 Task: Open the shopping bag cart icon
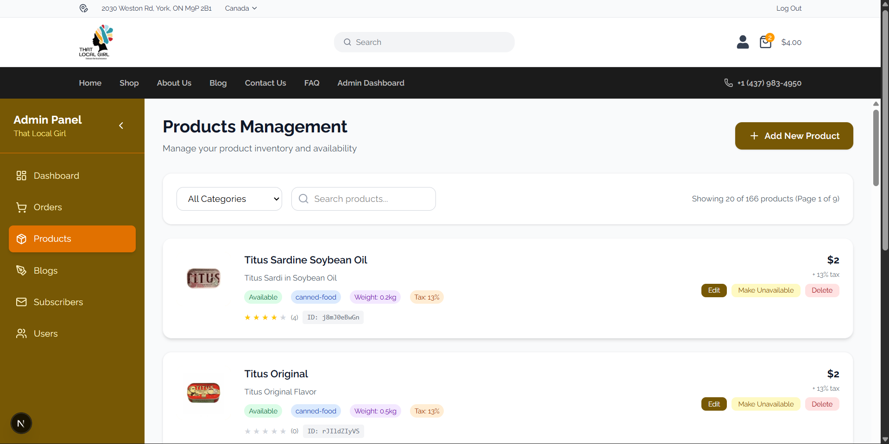(x=765, y=42)
